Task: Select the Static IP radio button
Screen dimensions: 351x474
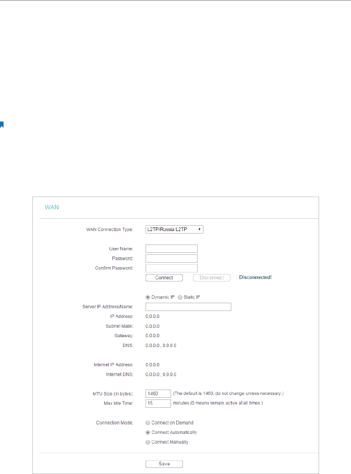Action: (180, 297)
